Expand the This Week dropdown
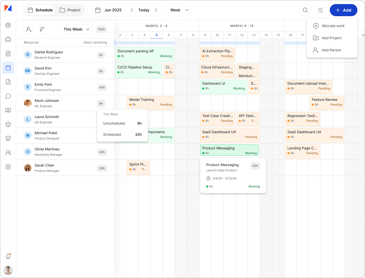Viewport: 365px width, 278px height. click(76, 29)
